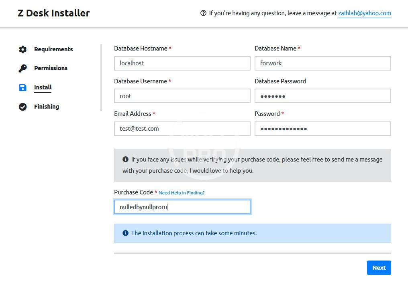Click the info icon in the purchase code notice
Viewport: 408px width, 289px height.
click(126, 159)
